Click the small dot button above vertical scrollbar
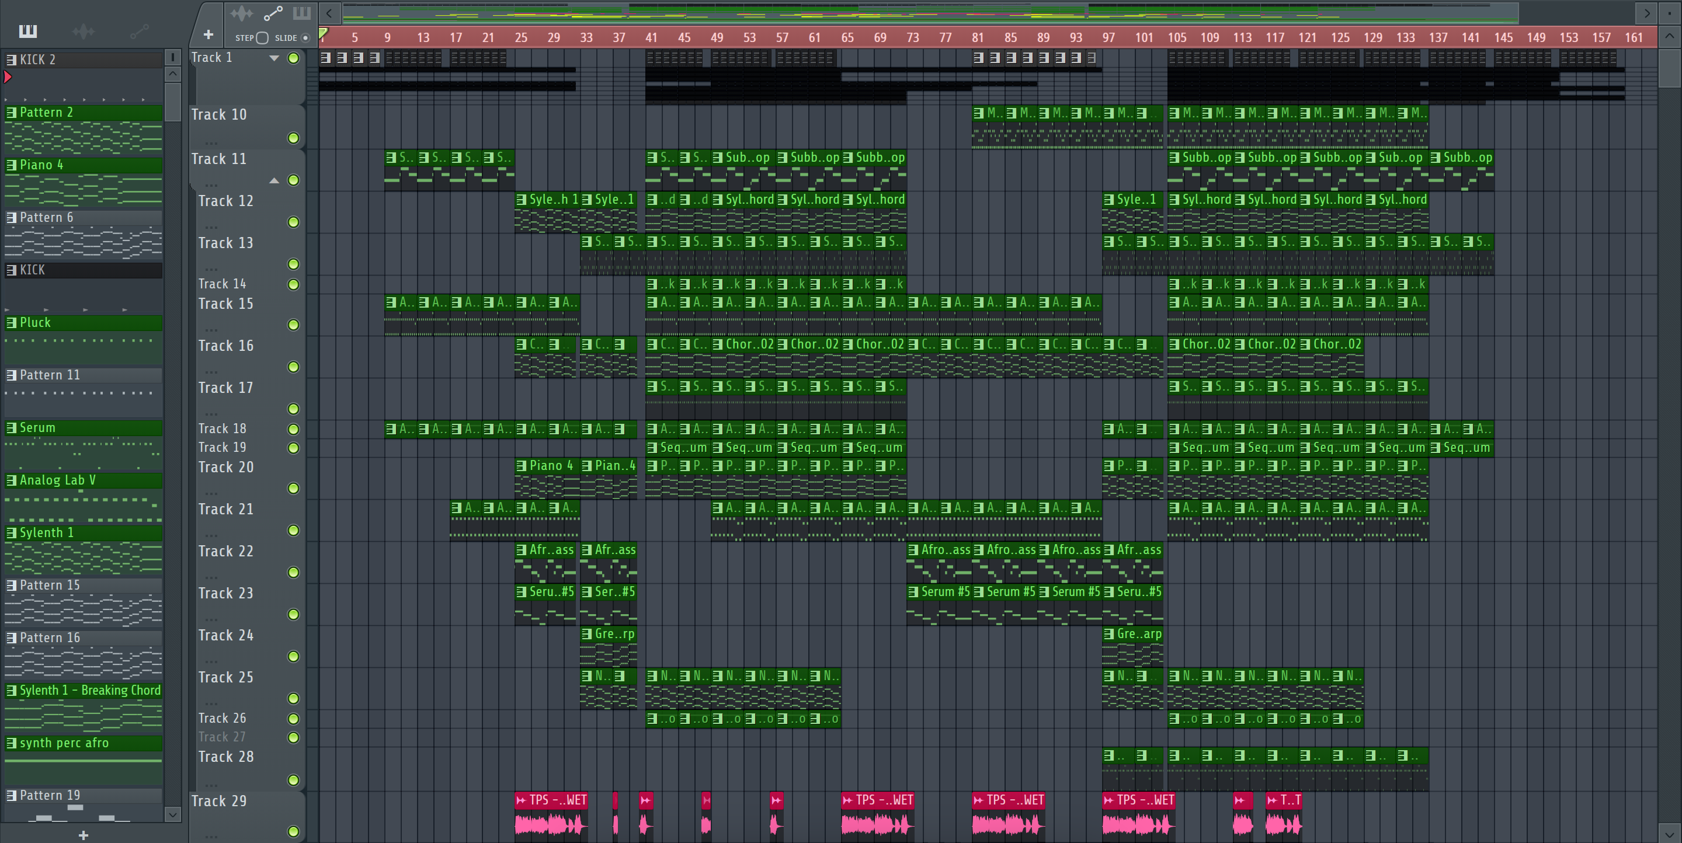1682x843 pixels. pos(1670,13)
